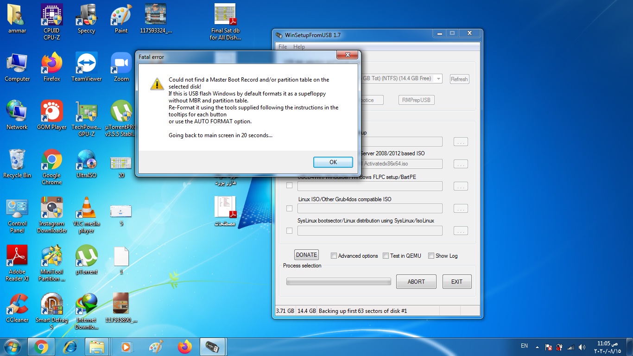Viewport: 633px width, 356px height.
Task: Close the Fatal error dialog
Action: click(x=347, y=56)
